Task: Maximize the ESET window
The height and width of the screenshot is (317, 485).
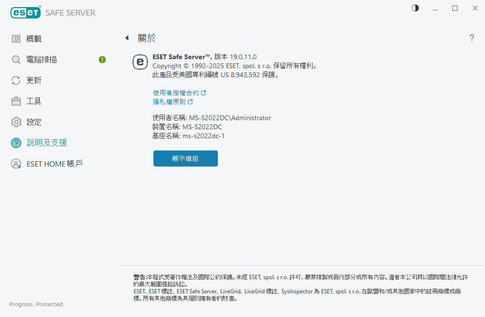Action: (x=455, y=9)
